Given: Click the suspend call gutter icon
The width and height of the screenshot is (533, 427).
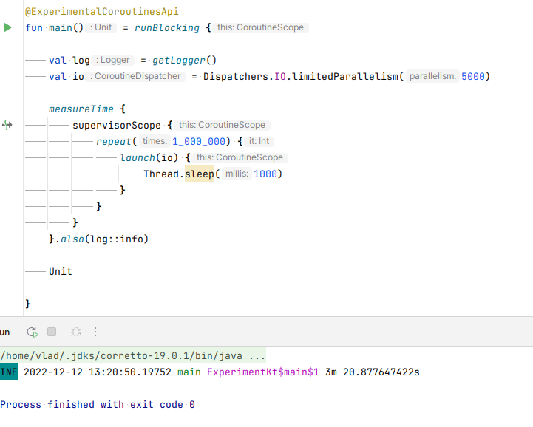Looking at the screenshot, I should (7, 125).
